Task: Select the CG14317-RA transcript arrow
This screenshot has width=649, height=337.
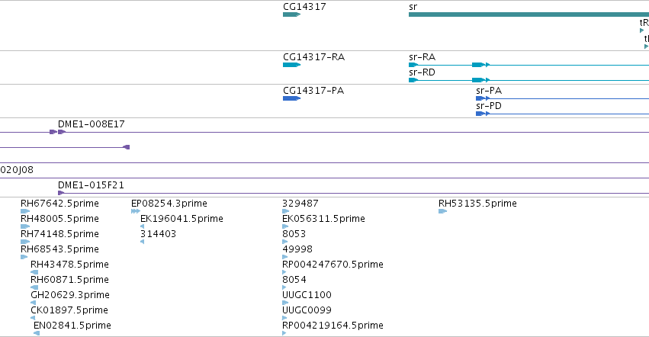Action: pyautogui.click(x=292, y=65)
